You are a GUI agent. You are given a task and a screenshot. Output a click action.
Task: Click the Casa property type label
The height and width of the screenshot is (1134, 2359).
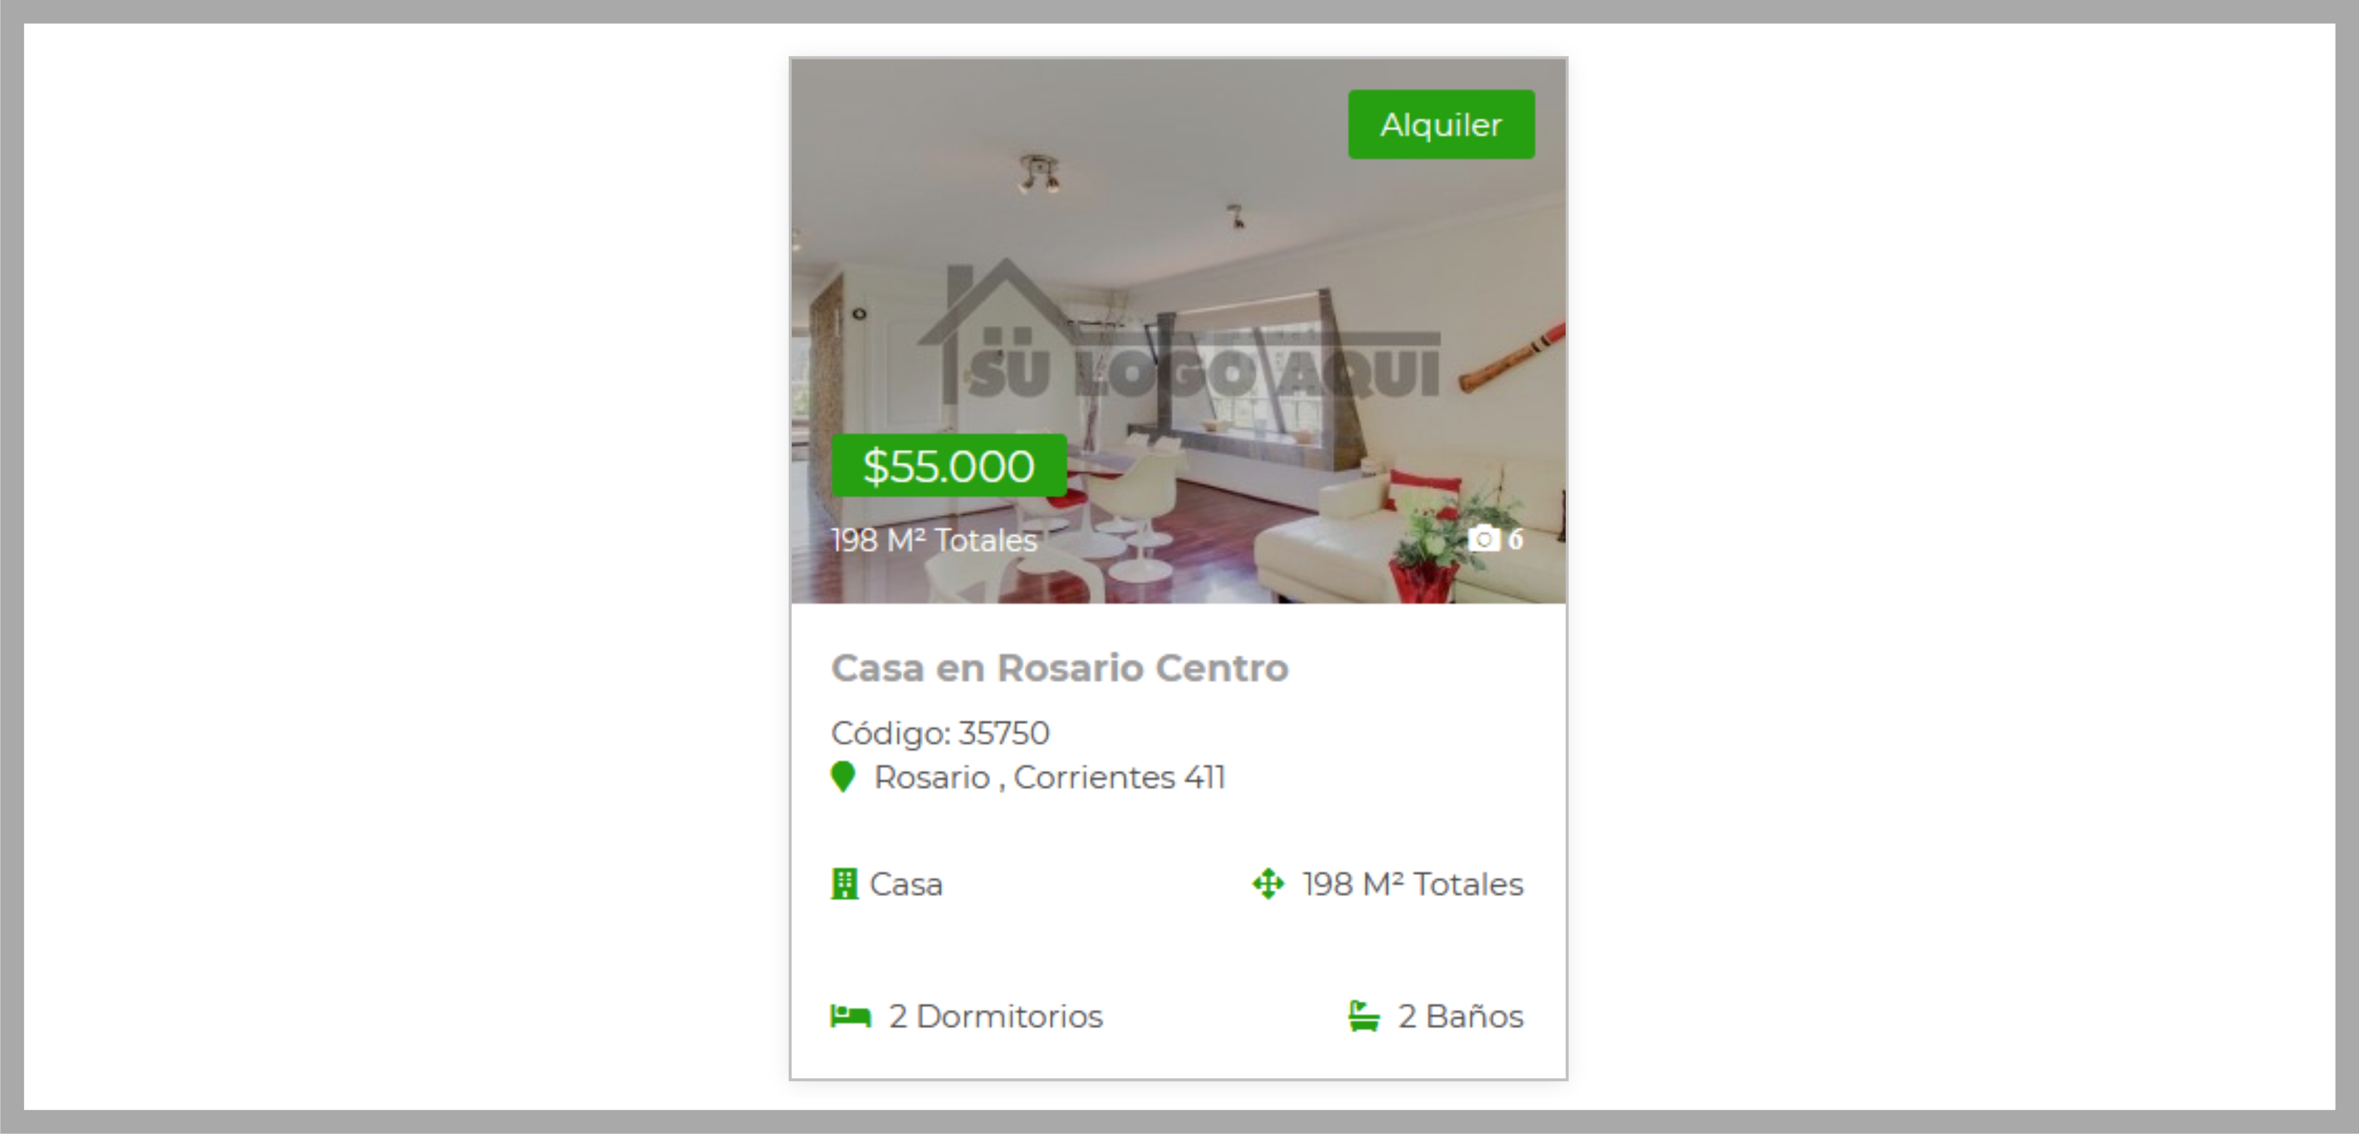906,884
